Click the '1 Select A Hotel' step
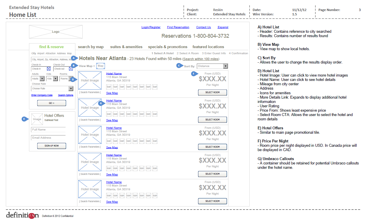This screenshot has width=367, height=221. [163, 53]
